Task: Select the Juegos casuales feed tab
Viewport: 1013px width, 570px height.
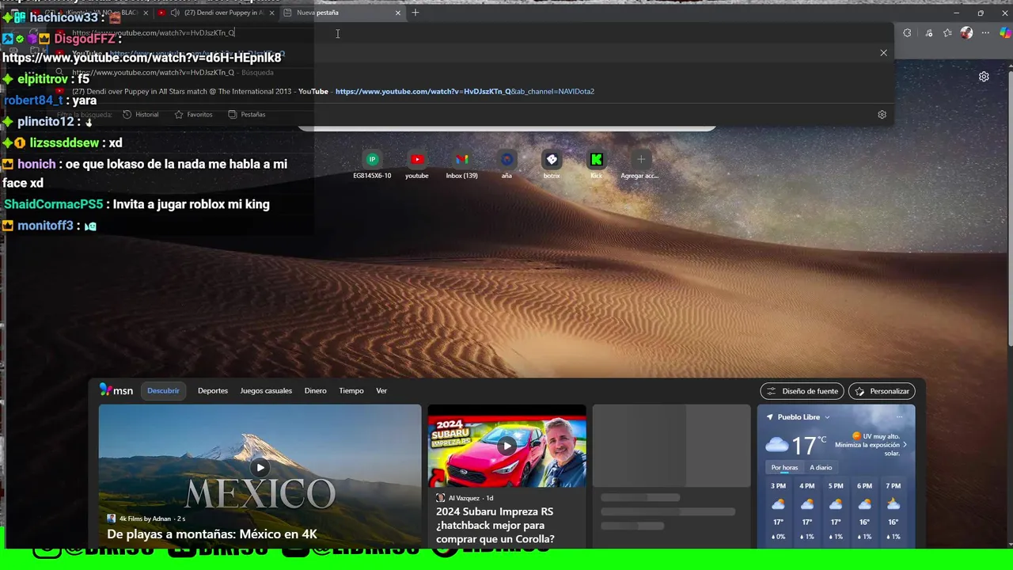Action: (266, 391)
